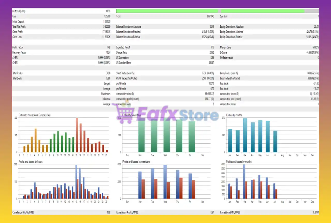Click the OnTester result value
The width and height of the screenshot is (331, 223).
(x=318, y=58)
